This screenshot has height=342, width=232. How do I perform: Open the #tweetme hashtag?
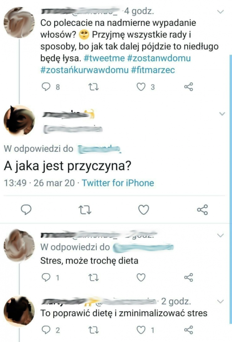104,58
